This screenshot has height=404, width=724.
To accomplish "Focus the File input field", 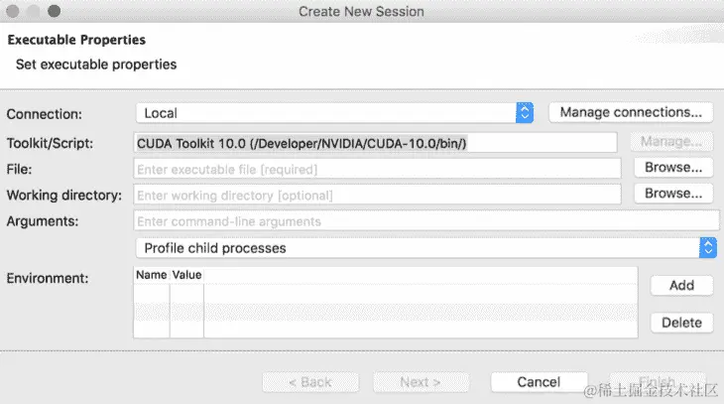I will 377,169.
